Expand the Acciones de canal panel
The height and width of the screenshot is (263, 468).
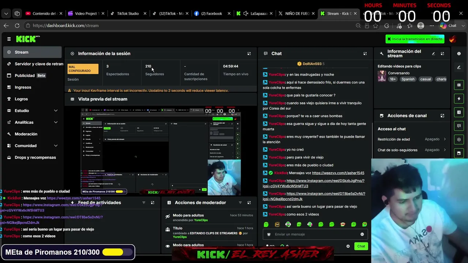(x=442, y=116)
